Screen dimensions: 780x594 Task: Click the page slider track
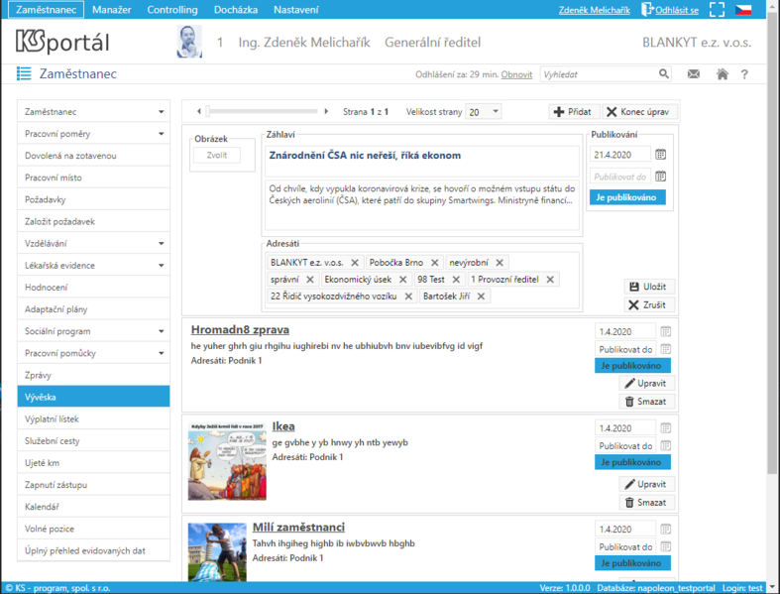click(x=263, y=111)
